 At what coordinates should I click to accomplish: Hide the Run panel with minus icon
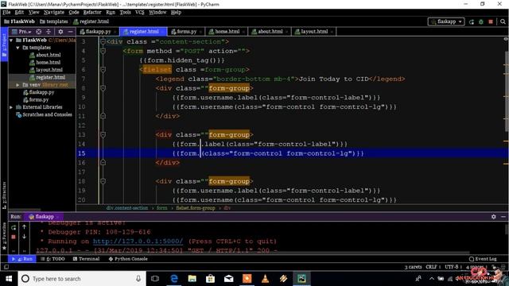pyautogui.click(x=503, y=217)
